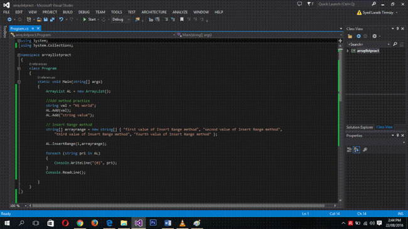The width and height of the screenshot is (408, 229).
Task: Click the Navigate Backward arrow in toolbar
Action: [9, 19]
